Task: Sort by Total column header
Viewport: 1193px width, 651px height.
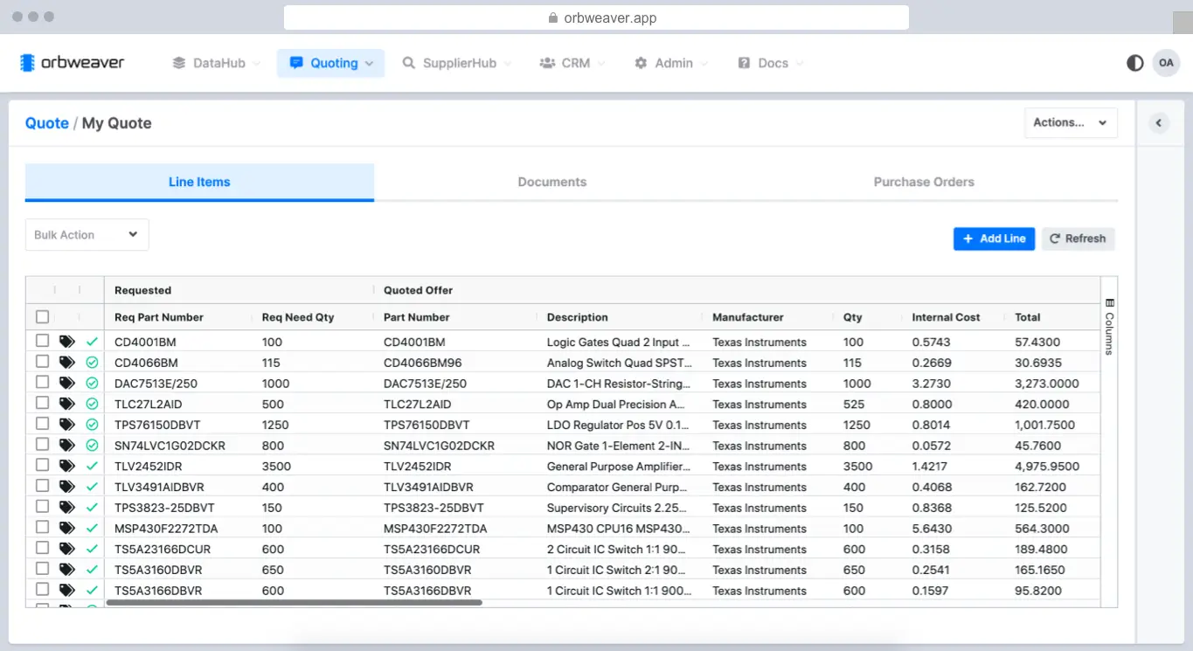Action: [x=1028, y=317]
